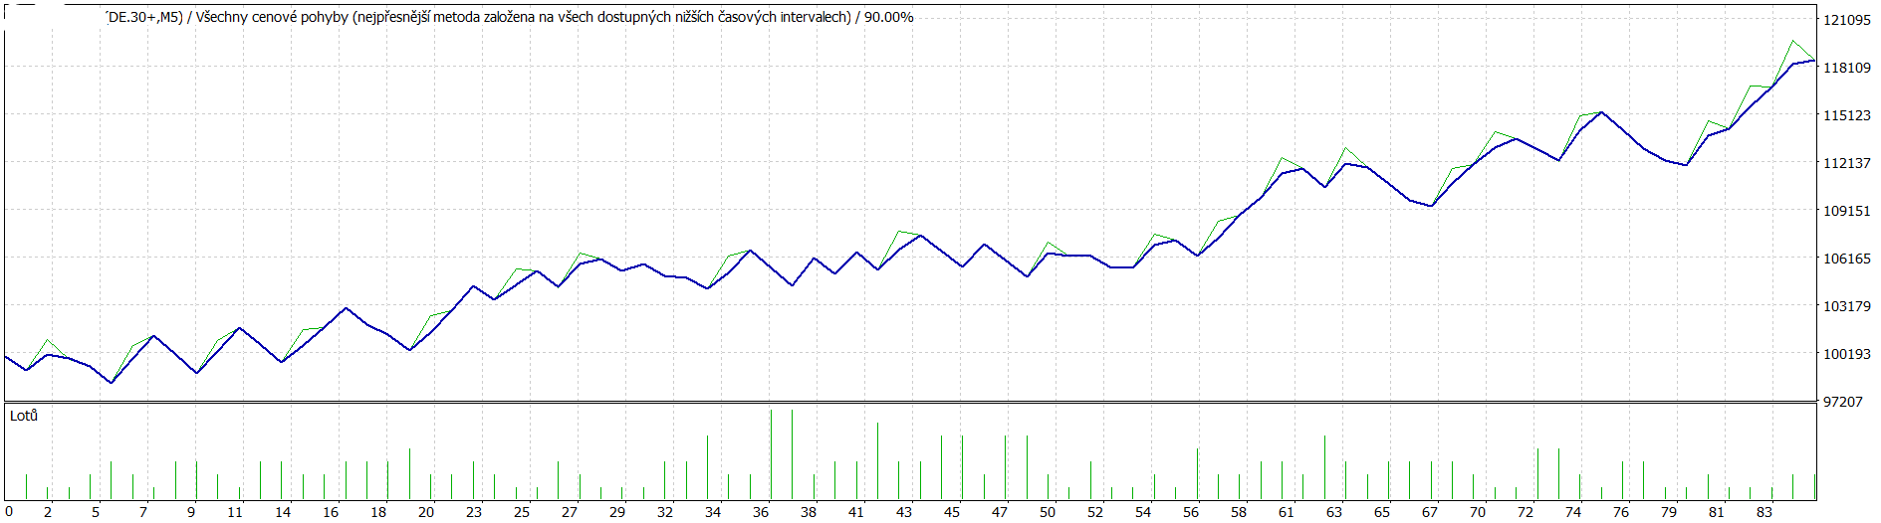Click trade number 9 on the x-axis

pos(191,512)
